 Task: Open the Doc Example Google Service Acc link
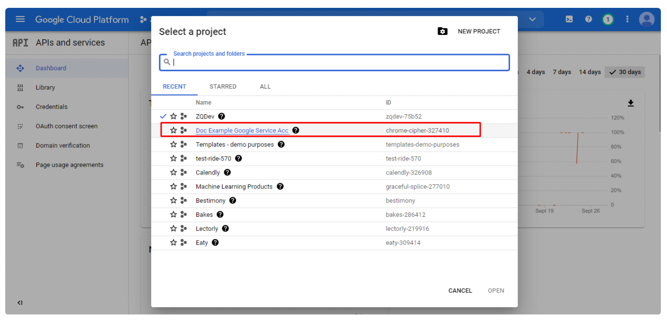(242, 130)
